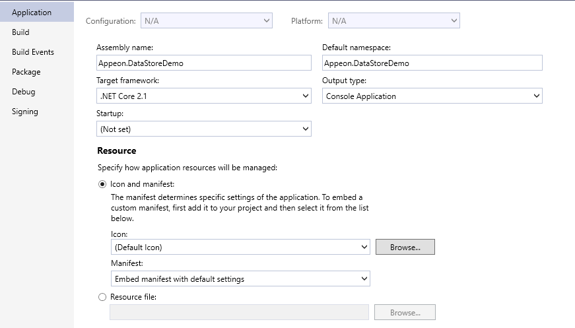
Task: Switch to the Build tab
Action: click(x=20, y=32)
